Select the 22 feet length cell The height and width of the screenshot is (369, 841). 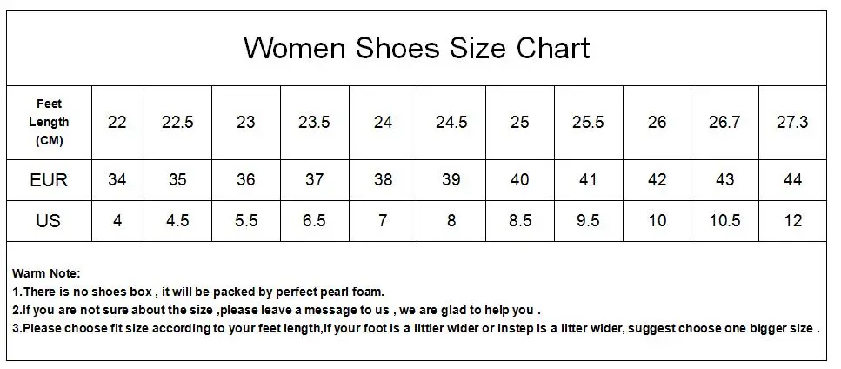click(117, 123)
